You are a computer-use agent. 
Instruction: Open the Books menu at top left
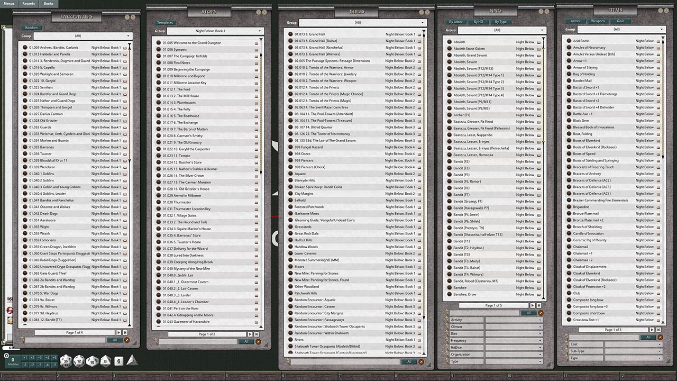click(48, 4)
